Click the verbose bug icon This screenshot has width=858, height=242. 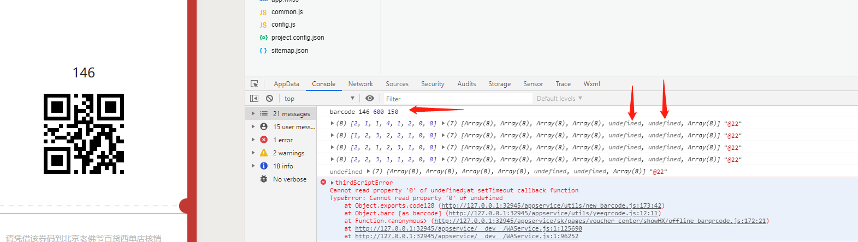click(264, 179)
